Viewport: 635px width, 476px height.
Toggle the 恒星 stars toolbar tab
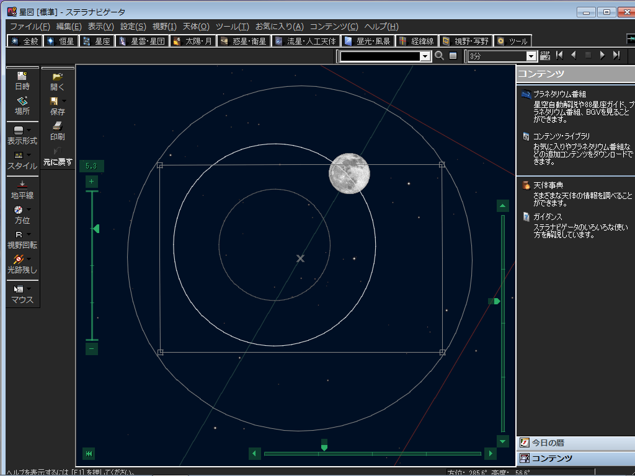(61, 42)
